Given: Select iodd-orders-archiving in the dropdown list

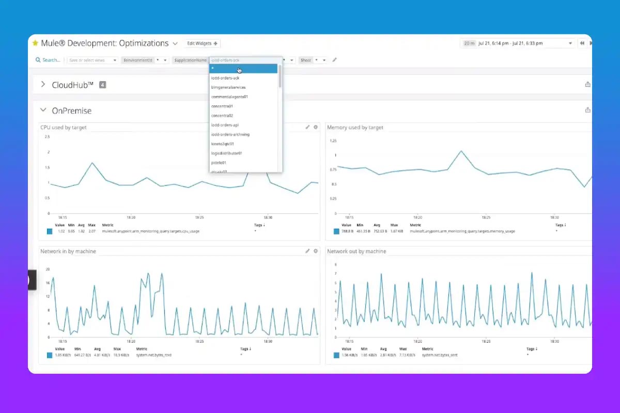Looking at the screenshot, I should click(x=243, y=134).
